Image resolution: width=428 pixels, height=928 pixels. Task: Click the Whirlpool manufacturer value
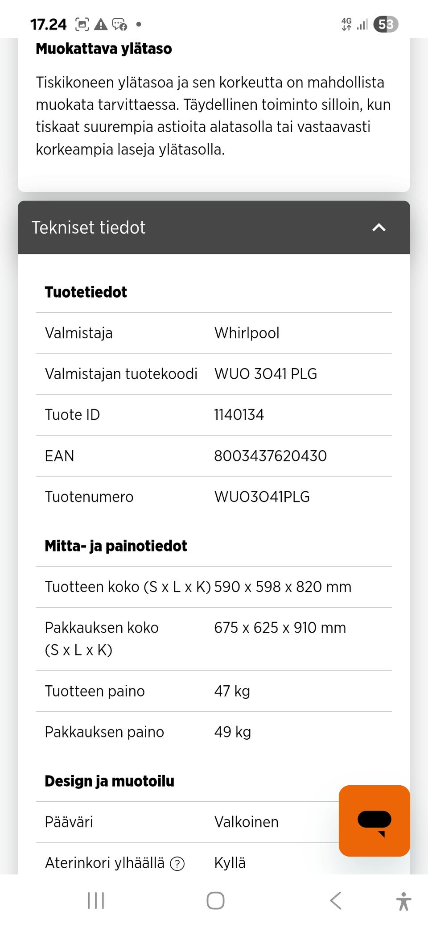(x=247, y=333)
